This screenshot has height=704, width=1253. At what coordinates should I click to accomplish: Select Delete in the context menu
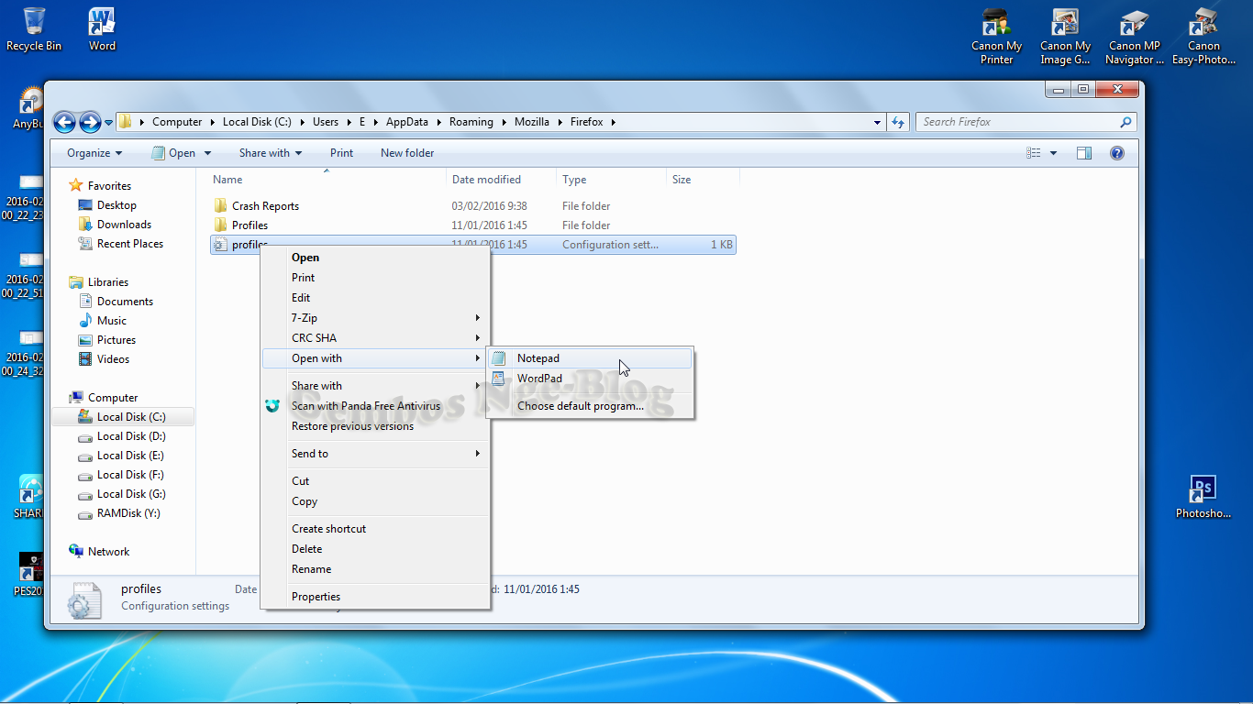tap(375, 549)
